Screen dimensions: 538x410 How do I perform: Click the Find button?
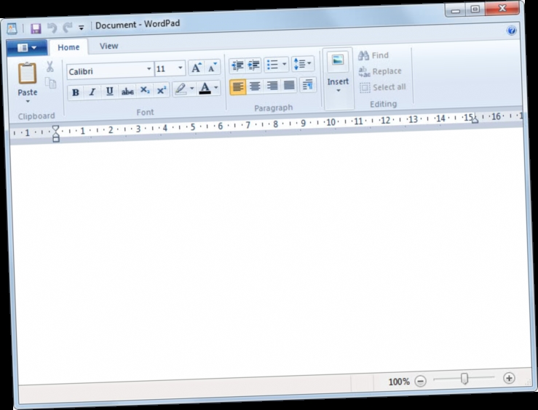(x=373, y=55)
